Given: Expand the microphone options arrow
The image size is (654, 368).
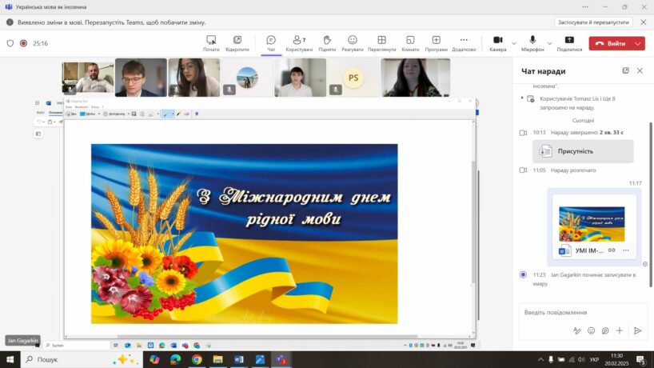Looking at the screenshot, I should [x=550, y=43].
